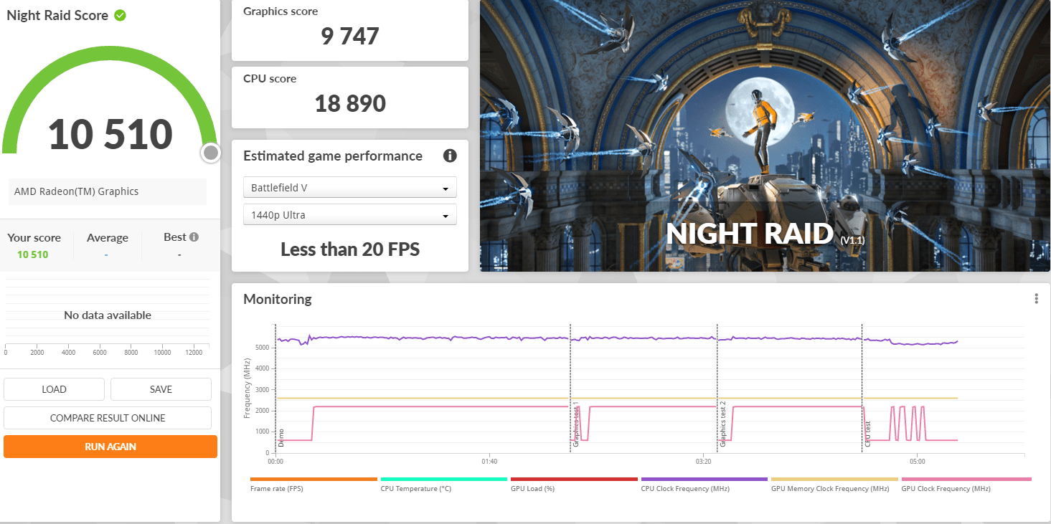Click the info icon next to Best
This screenshot has width=1051, height=524.
tap(194, 237)
